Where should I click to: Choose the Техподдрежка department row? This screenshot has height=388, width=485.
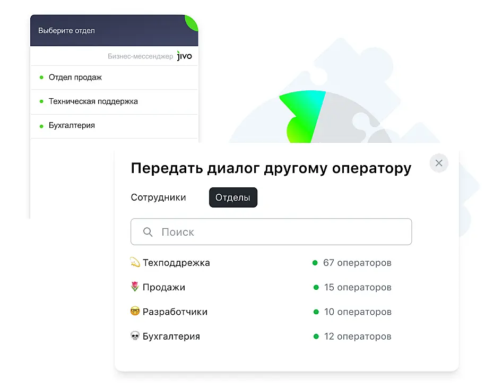pos(261,263)
